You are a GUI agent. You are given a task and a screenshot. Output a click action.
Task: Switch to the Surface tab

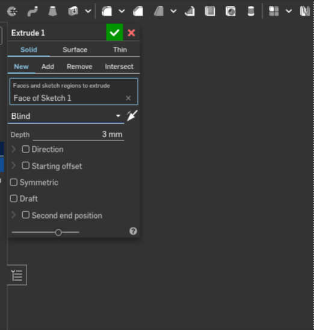point(75,49)
